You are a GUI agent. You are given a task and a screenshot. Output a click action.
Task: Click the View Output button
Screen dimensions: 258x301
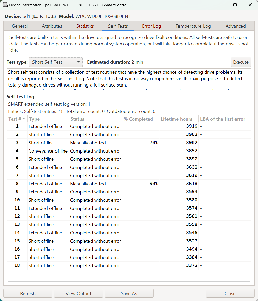(x=78, y=293)
